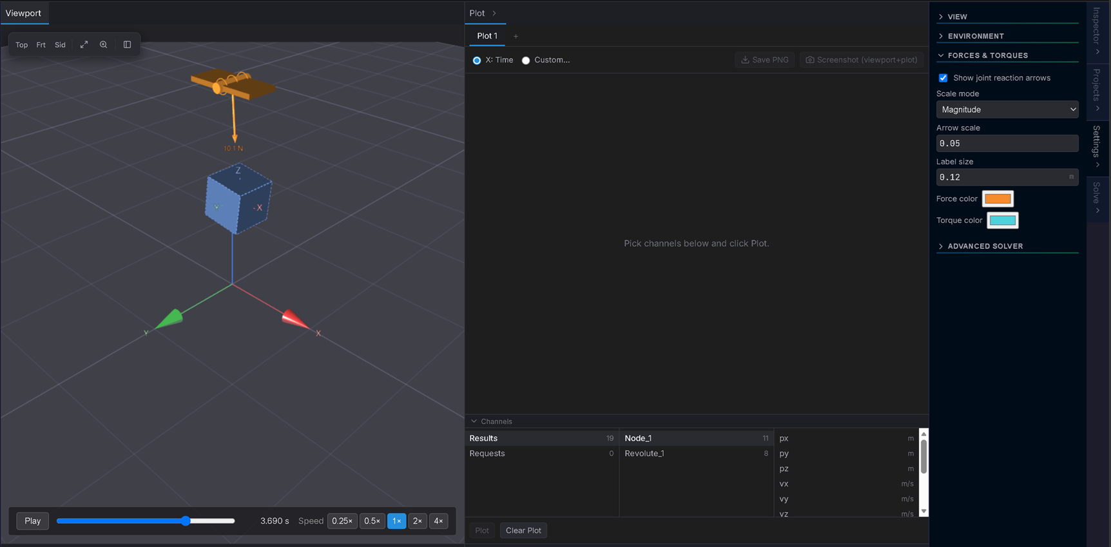The image size is (1111, 547).
Task: Click the Arrow scale input field
Action: [x=1007, y=143]
